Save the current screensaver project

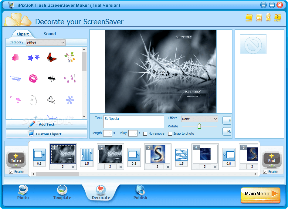point(259,18)
